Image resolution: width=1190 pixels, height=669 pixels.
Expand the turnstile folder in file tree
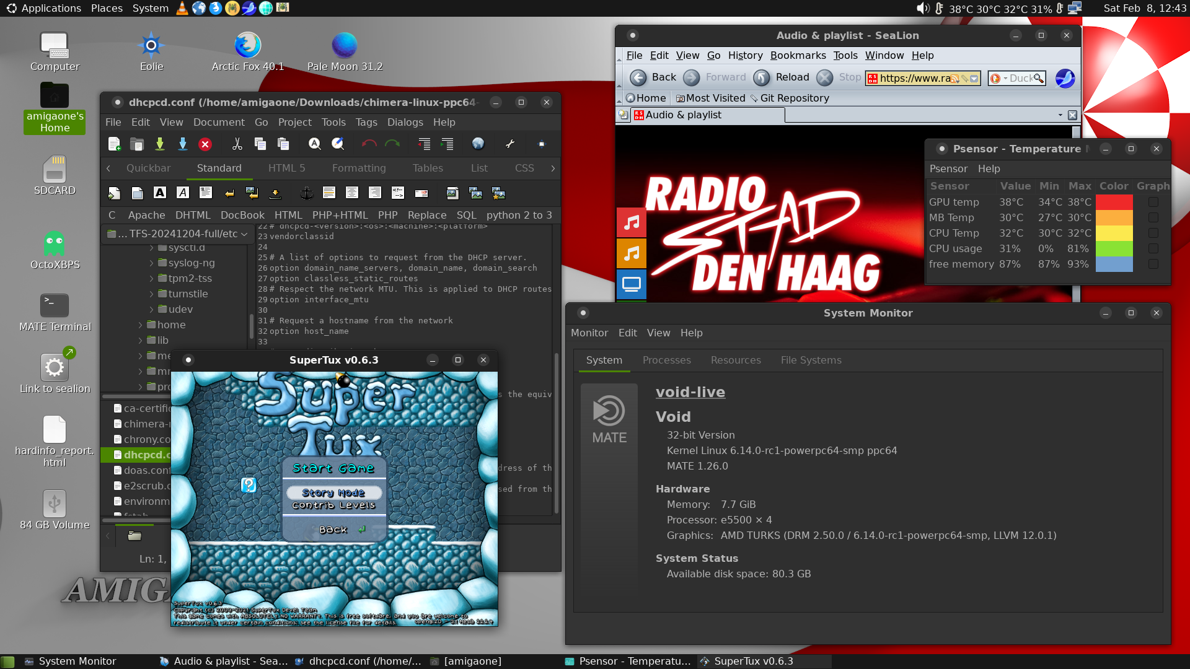[151, 294]
